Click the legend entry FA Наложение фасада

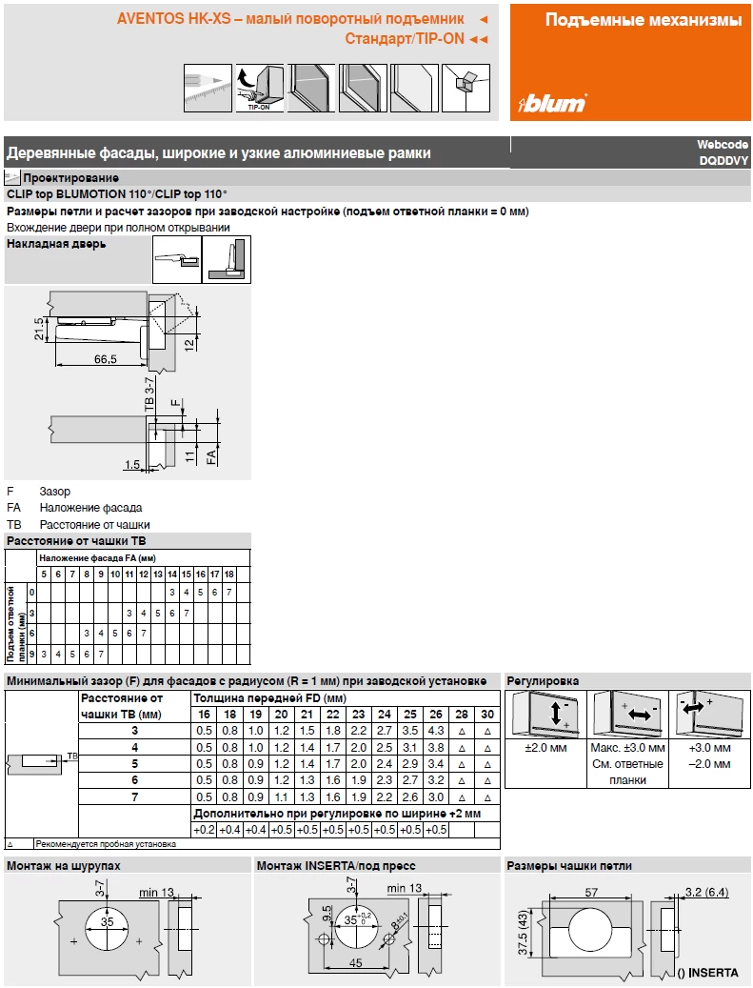coord(74,508)
